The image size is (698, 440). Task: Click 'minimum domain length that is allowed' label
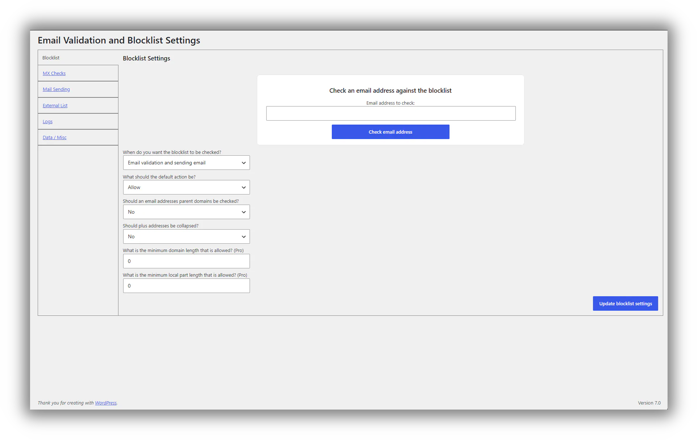pyautogui.click(x=183, y=250)
